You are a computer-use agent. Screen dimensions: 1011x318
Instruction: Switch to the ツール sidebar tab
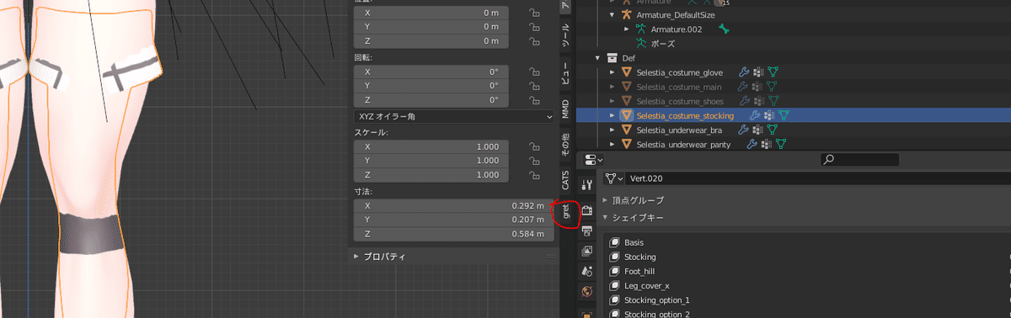click(566, 35)
